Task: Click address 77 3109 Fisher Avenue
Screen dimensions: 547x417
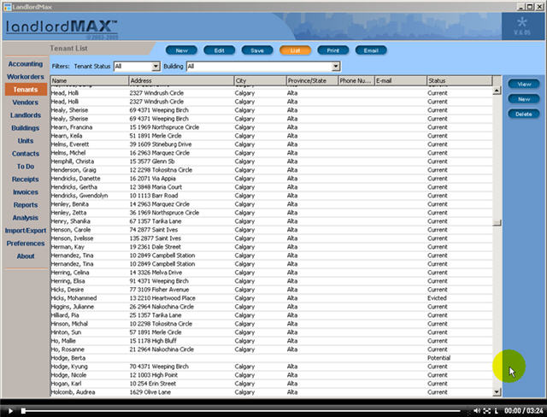Action: pos(159,290)
